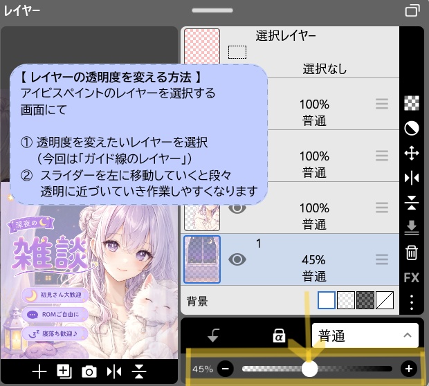Decrease opacity with the minus button
The height and width of the screenshot is (386, 429).
[x=226, y=369]
